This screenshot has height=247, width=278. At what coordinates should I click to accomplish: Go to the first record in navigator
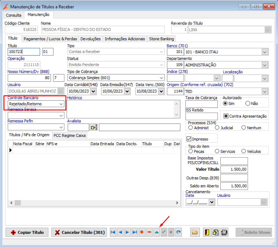(x=113, y=232)
